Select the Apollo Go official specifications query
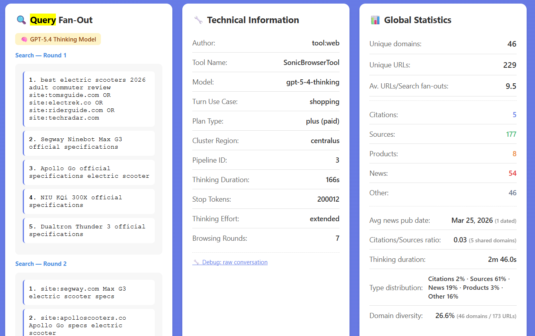The image size is (535, 336). click(88, 172)
